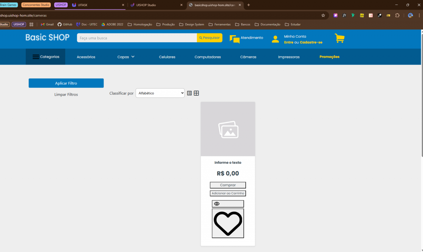Viewport: 423px width, 252px height.
Task: Open the browser extensions puzzle icon
Action: [397, 15]
